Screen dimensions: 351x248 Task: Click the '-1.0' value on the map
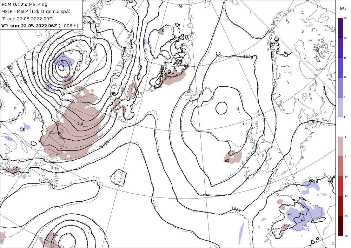point(218,54)
